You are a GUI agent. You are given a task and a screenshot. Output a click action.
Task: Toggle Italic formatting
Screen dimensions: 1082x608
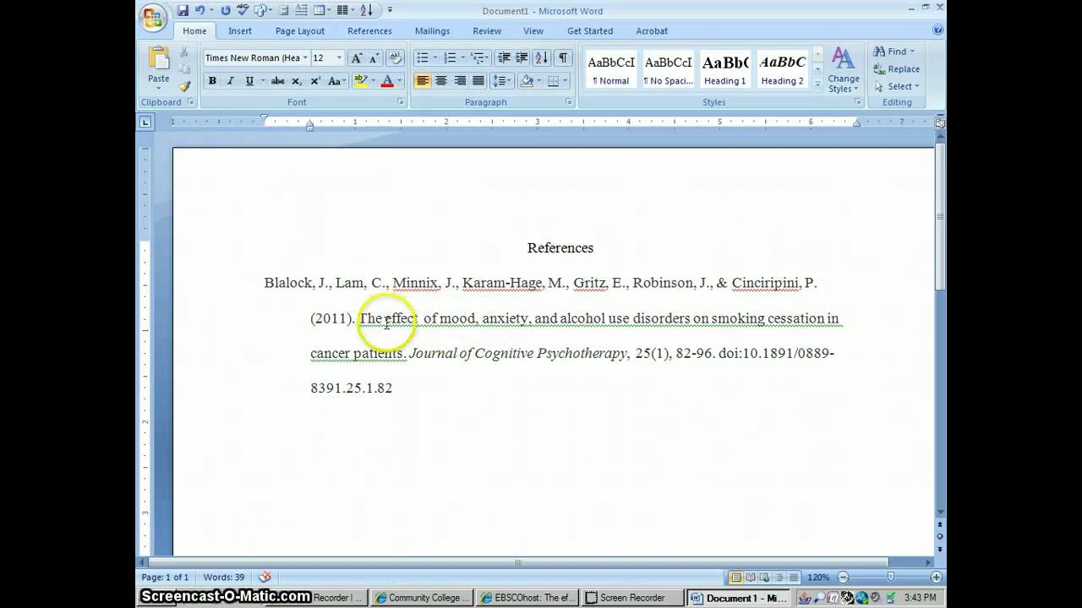click(x=230, y=81)
